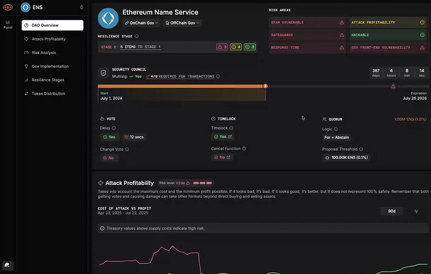Open the Timelock external link icon

pos(230,136)
